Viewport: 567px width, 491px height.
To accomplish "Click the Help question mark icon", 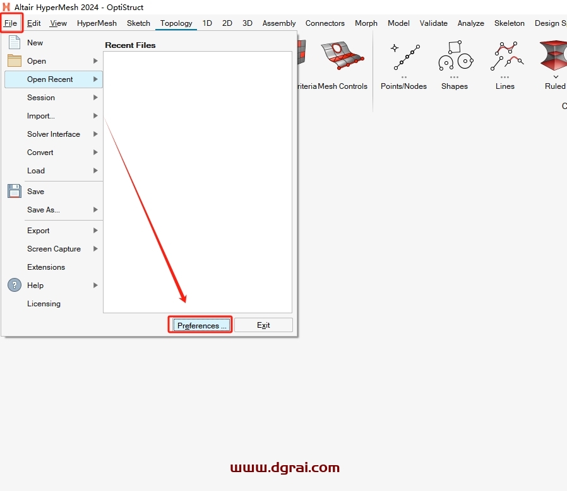I will (x=15, y=286).
